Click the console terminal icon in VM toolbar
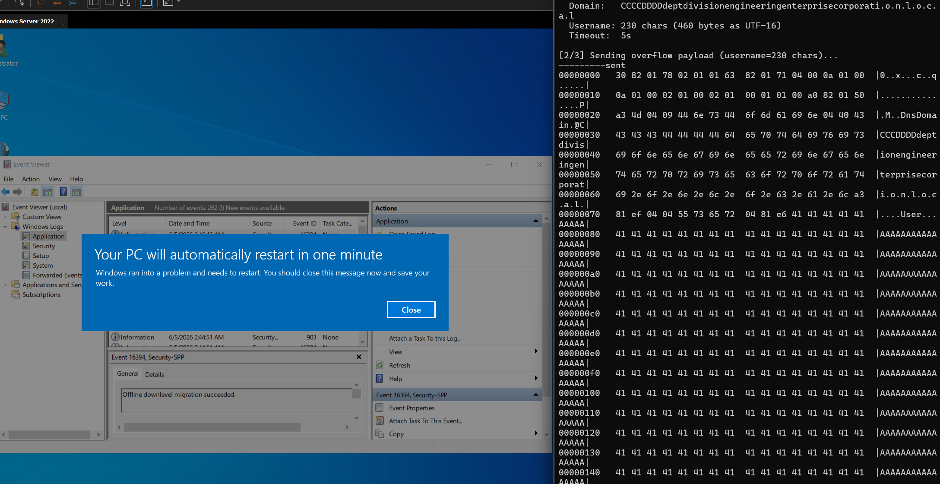This screenshot has height=484, width=940. pos(147,3)
